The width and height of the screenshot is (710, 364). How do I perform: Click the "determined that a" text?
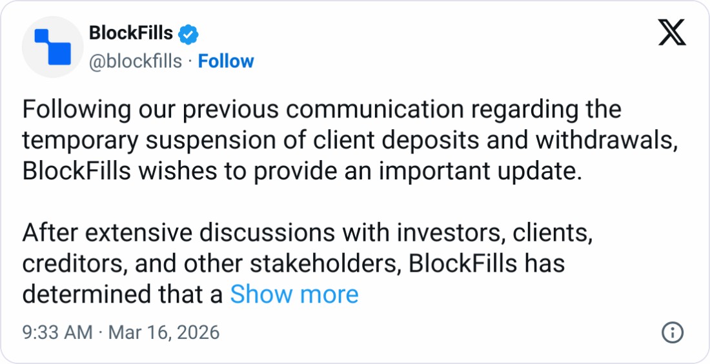123,294
